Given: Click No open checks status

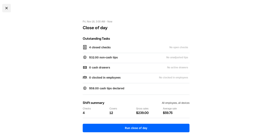Looking at the screenshot, I should (178, 47).
